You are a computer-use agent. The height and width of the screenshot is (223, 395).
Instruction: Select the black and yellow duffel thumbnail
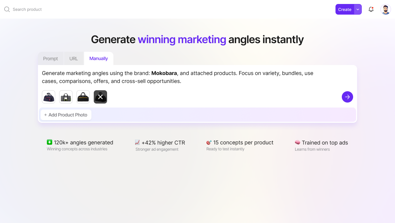coord(83,97)
